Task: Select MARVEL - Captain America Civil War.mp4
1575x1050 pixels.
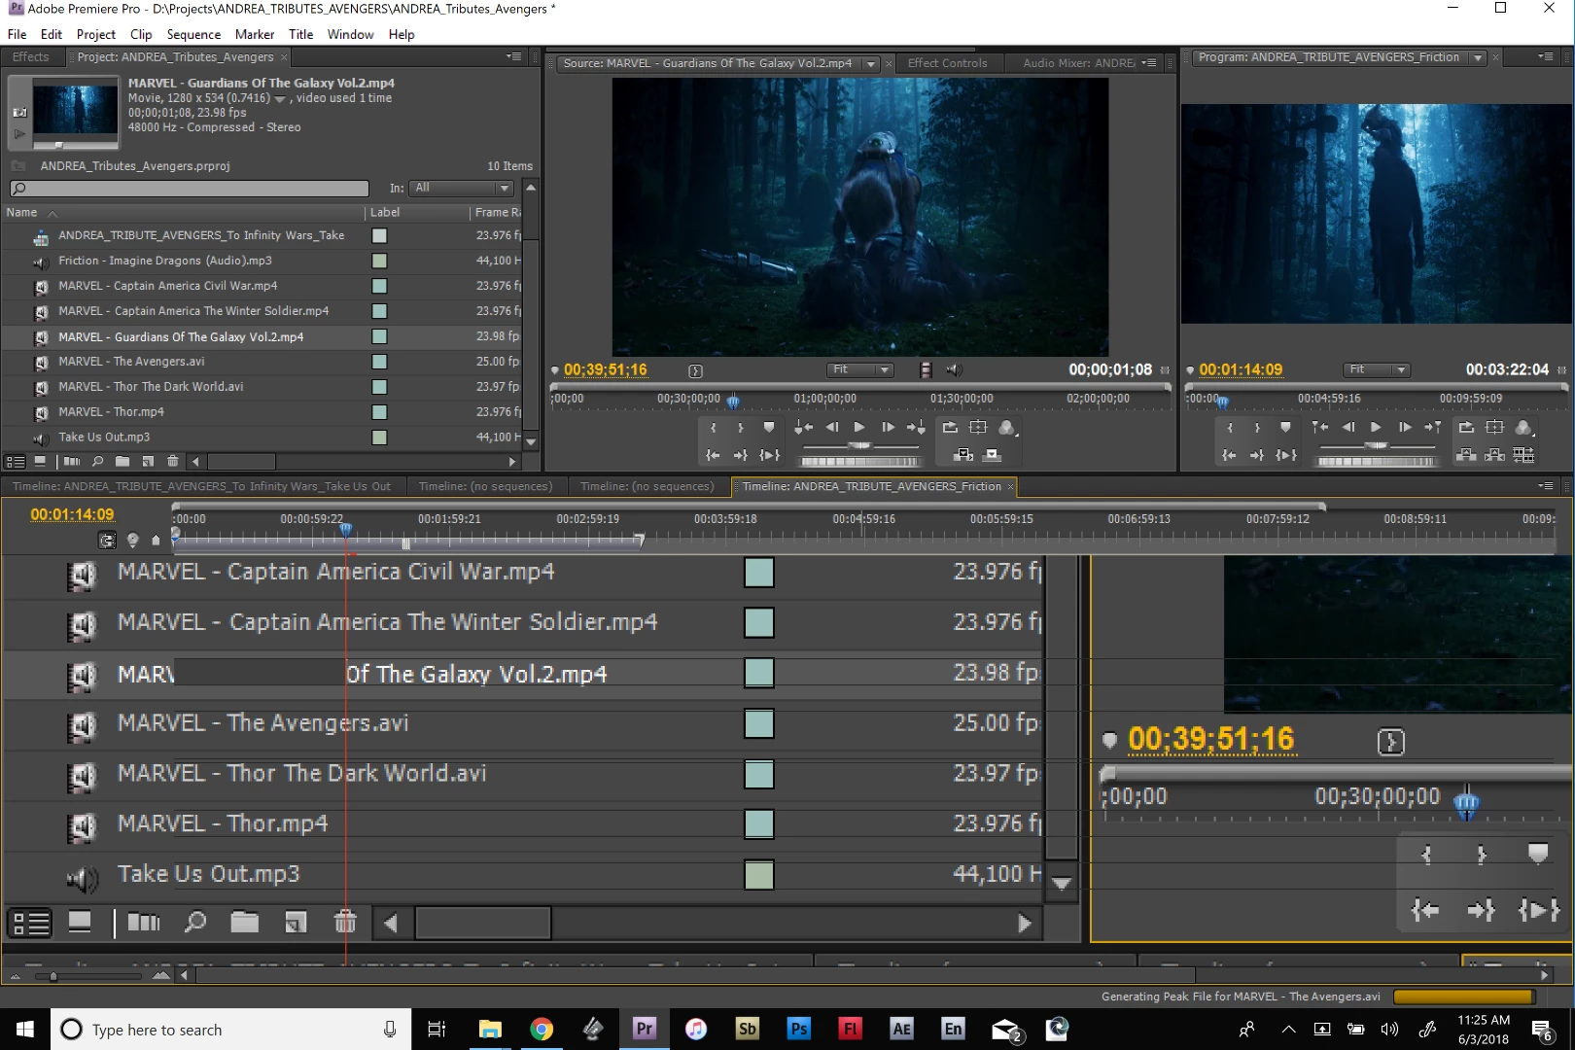Action: (x=167, y=286)
